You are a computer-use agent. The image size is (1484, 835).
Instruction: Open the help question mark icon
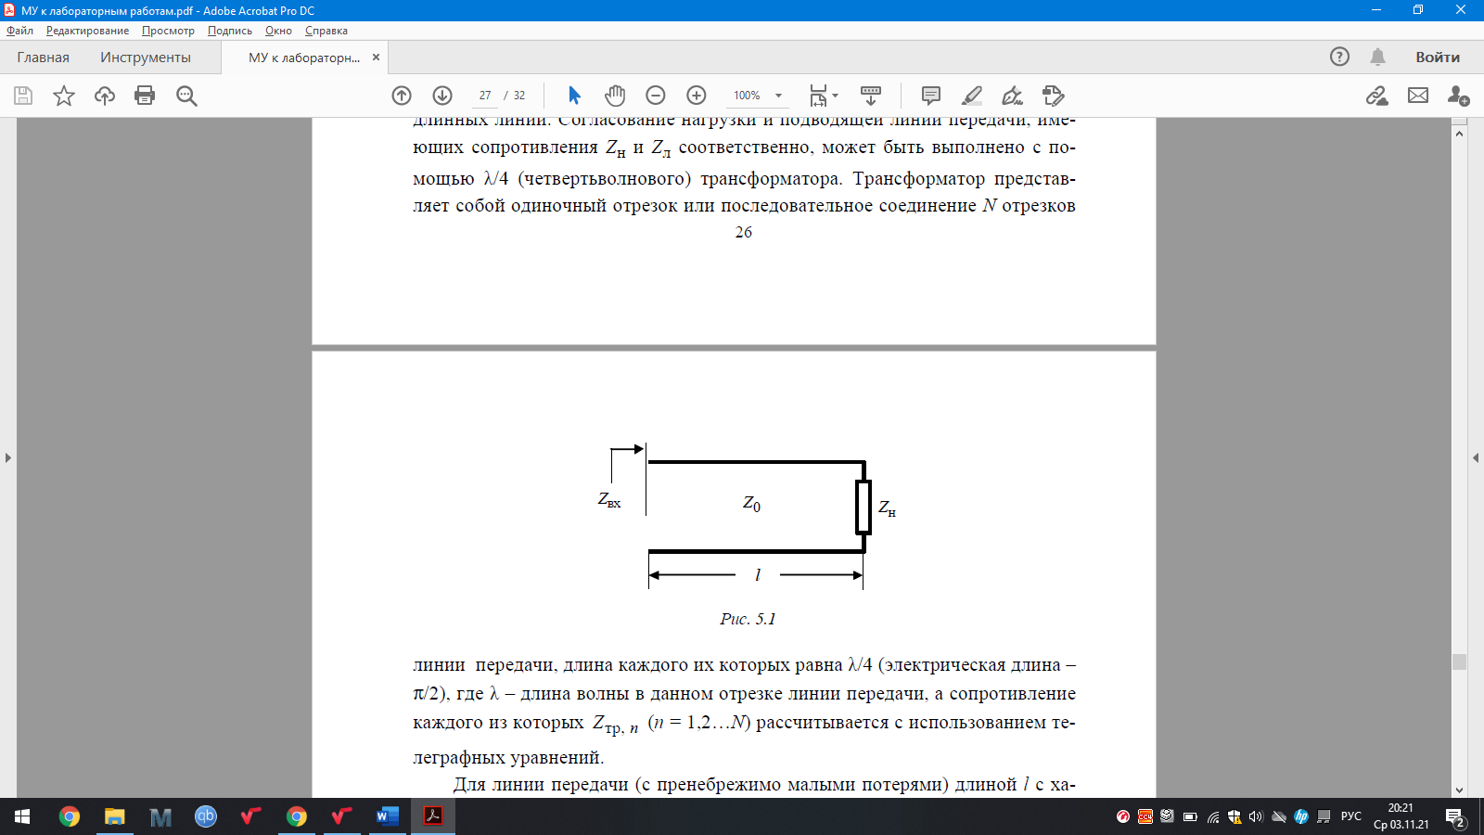[x=1339, y=57]
